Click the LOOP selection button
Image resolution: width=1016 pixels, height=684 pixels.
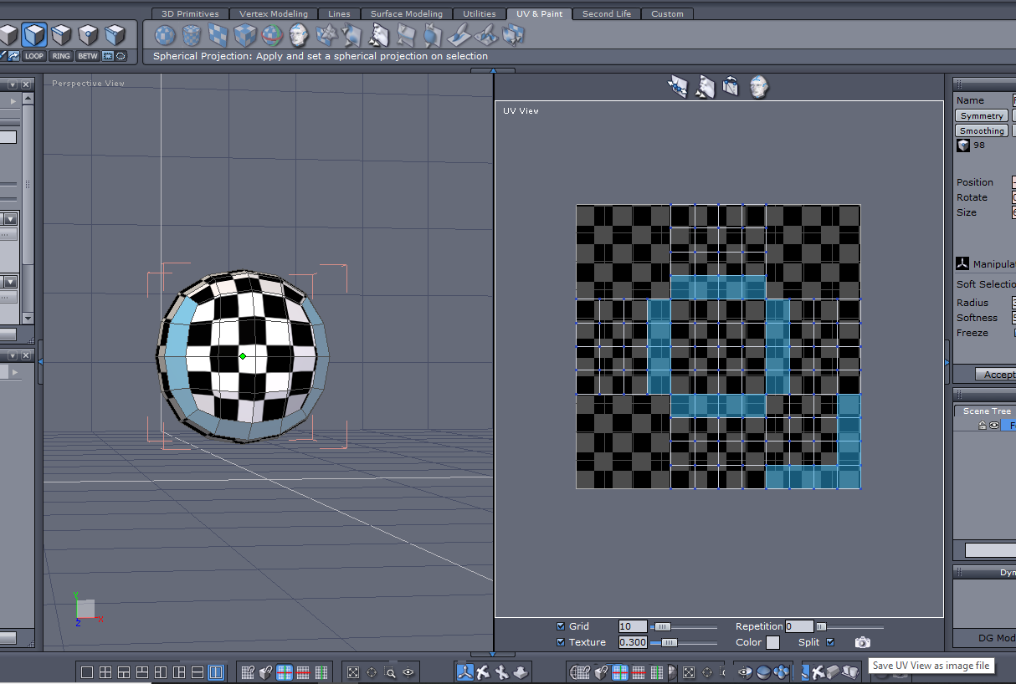coord(33,56)
